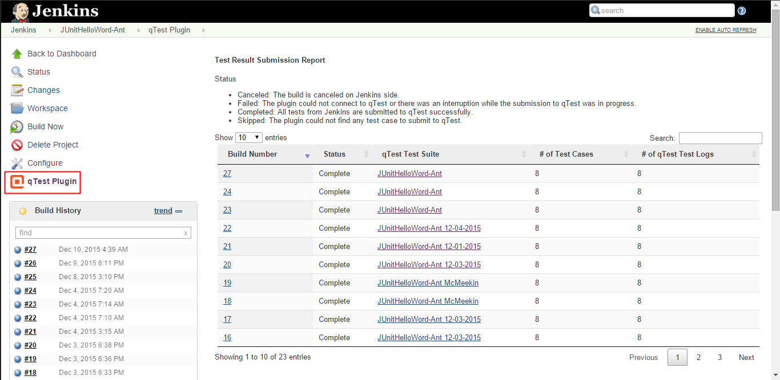
Task: Click the Build Now clock icon
Action: click(17, 126)
